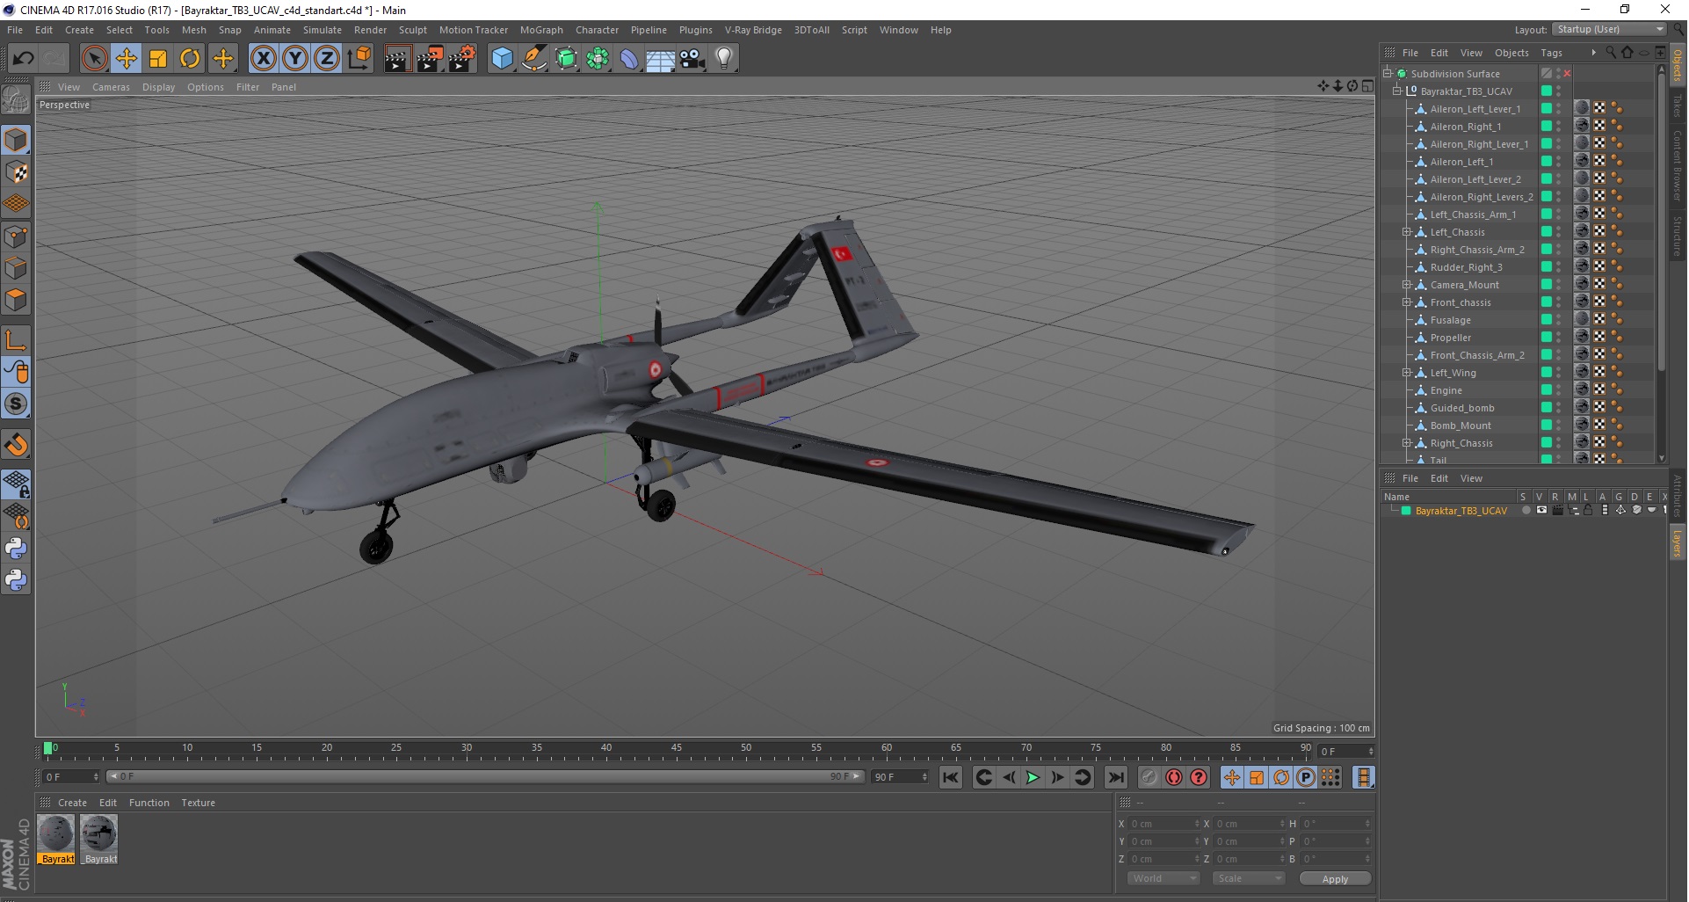Activate the Move tool
The image size is (1689, 902).
pyautogui.click(x=127, y=59)
